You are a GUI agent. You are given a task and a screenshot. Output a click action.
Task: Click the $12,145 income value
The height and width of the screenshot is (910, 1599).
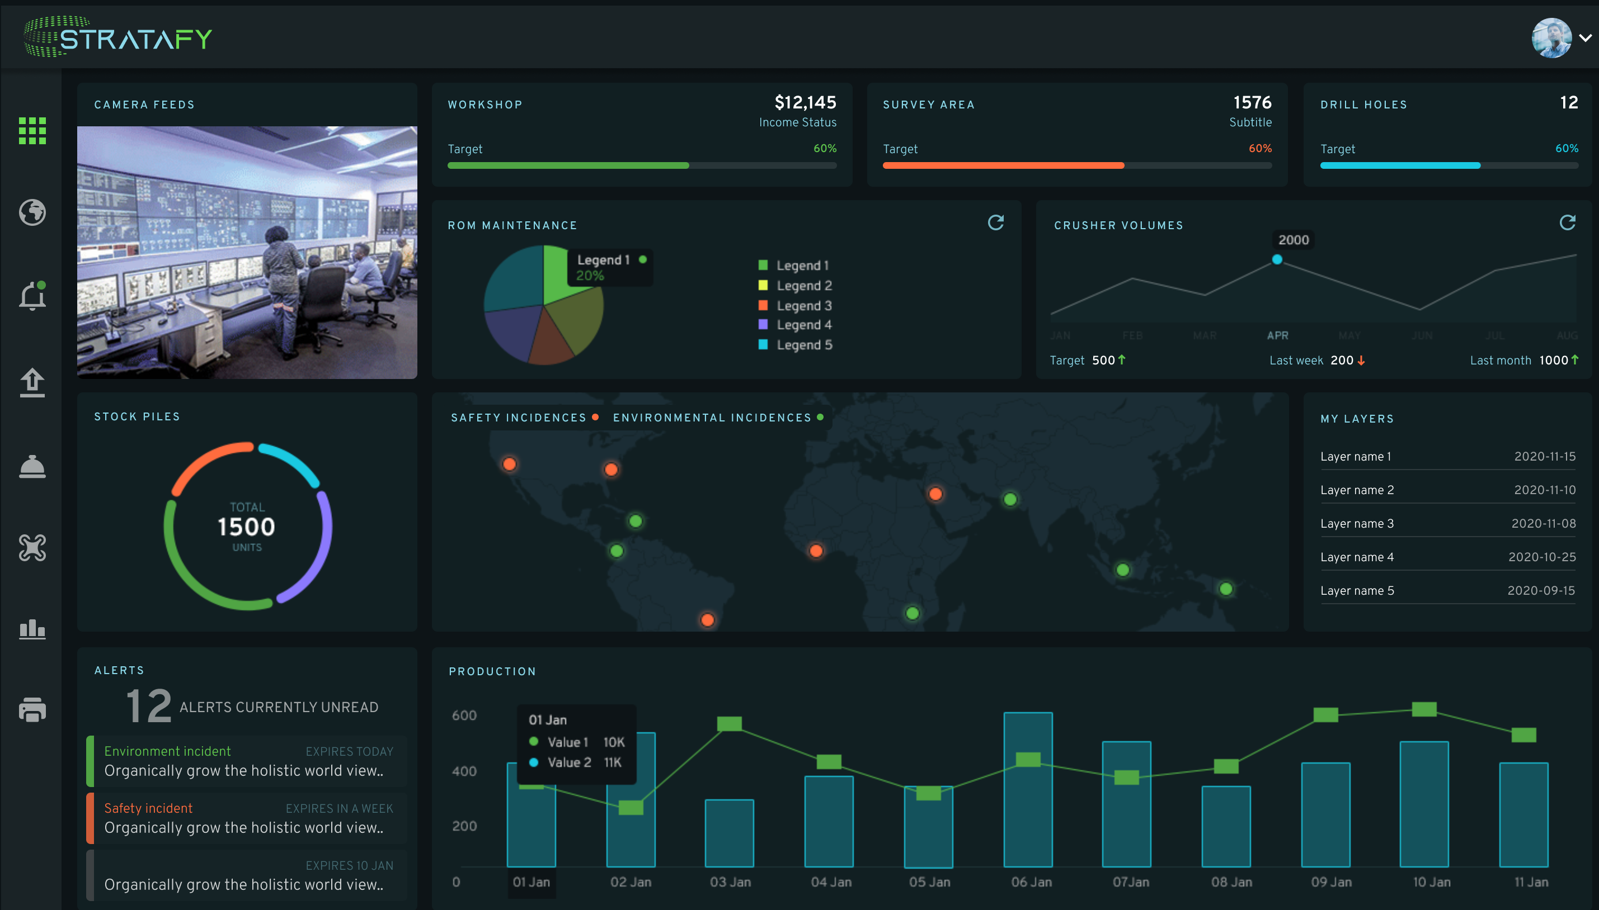click(x=805, y=102)
